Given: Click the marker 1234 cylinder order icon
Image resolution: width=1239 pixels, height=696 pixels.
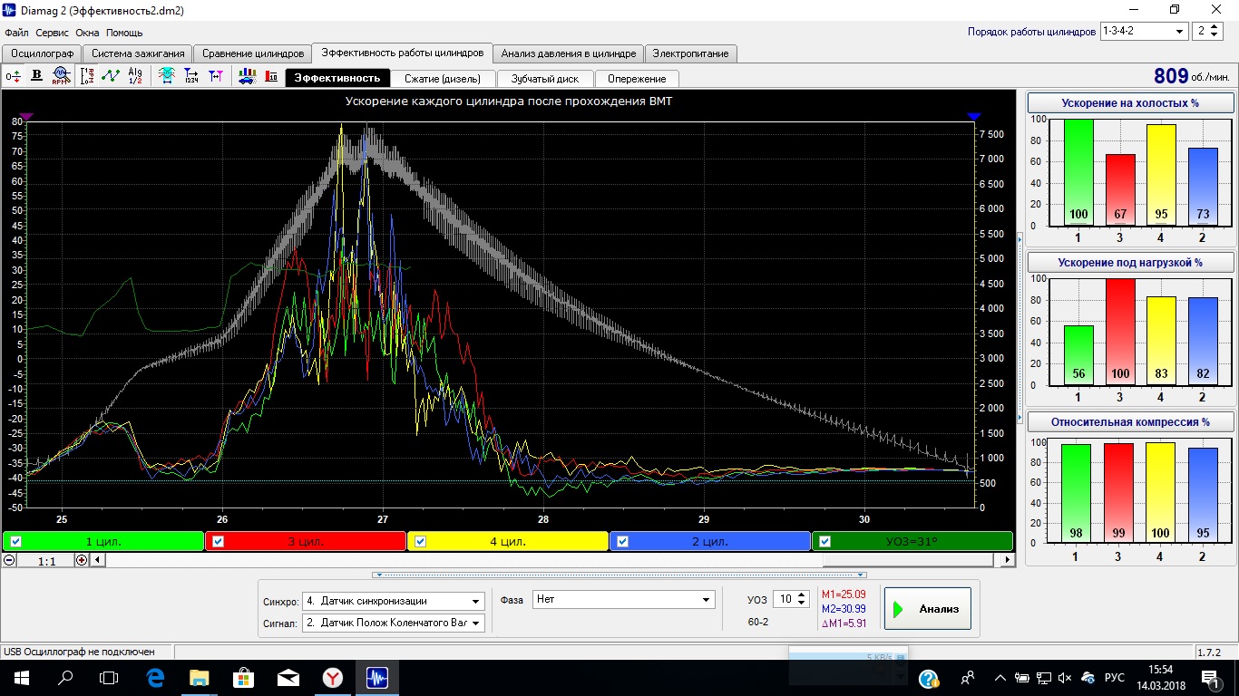Looking at the screenshot, I should 191,76.
